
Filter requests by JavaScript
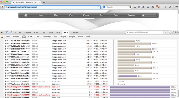coord(47,37)
